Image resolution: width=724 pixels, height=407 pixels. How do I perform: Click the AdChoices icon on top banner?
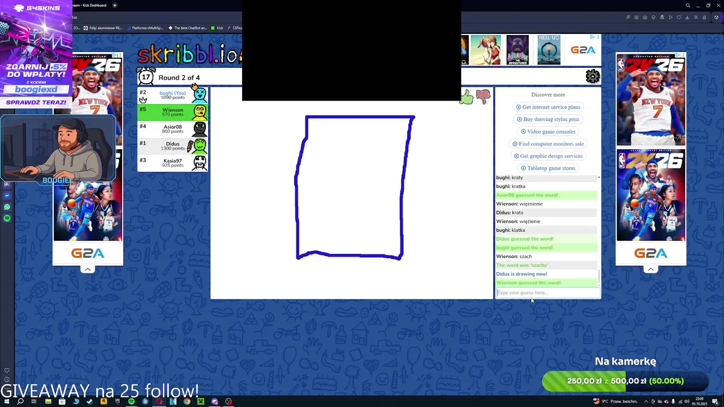tap(592, 37)
